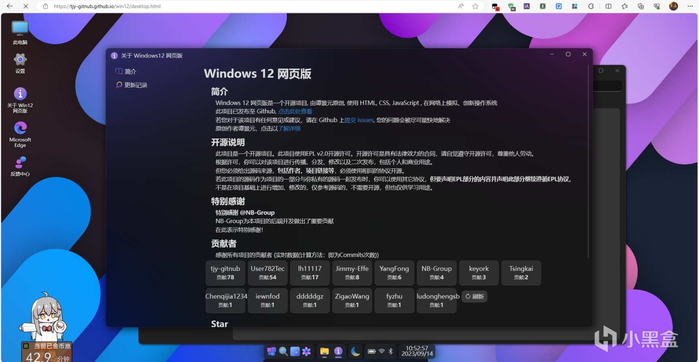
Task: Select the NB-Group contributor card
Action: tap(436, 273)
